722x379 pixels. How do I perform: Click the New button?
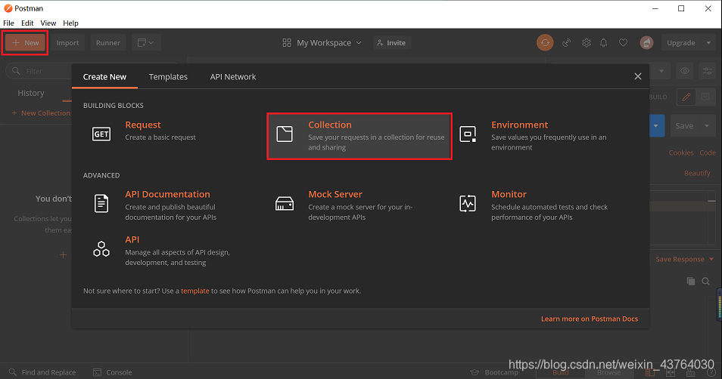tap(25, 43)
